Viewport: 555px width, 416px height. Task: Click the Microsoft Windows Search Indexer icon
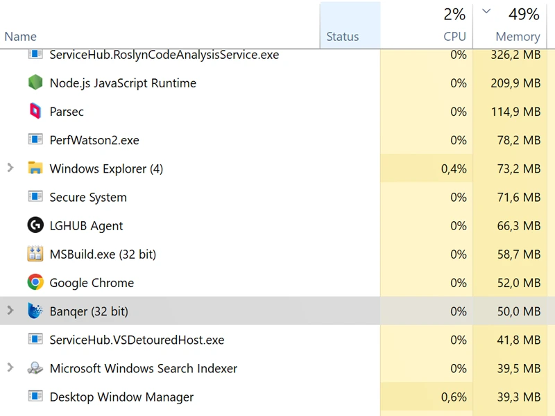click(x=35, y=368)
